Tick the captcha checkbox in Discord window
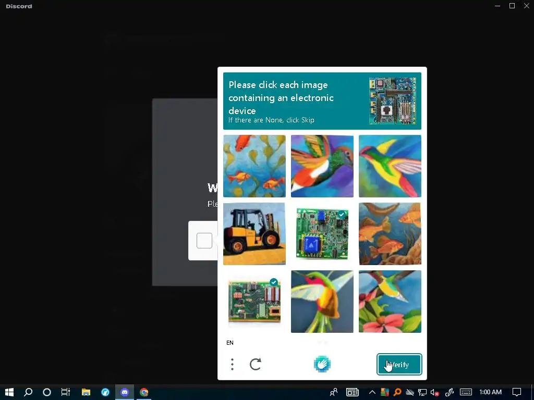Image resolution: width=534 pixels, height=400 pixels. click(x=204, y=241)
